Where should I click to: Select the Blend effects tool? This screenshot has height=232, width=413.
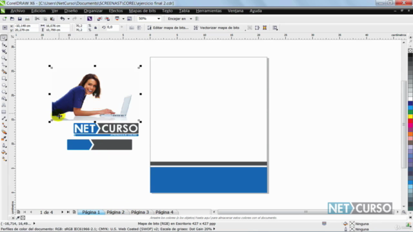(4, 132)
